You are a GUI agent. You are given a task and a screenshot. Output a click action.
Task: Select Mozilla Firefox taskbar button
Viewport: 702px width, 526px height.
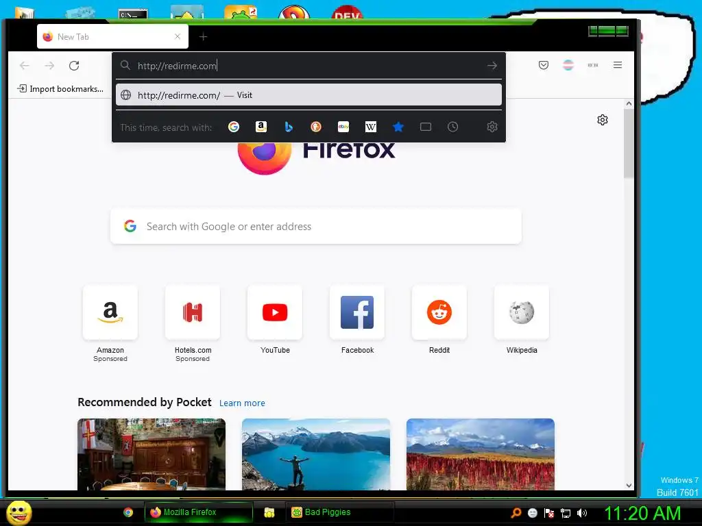point(198,512)
